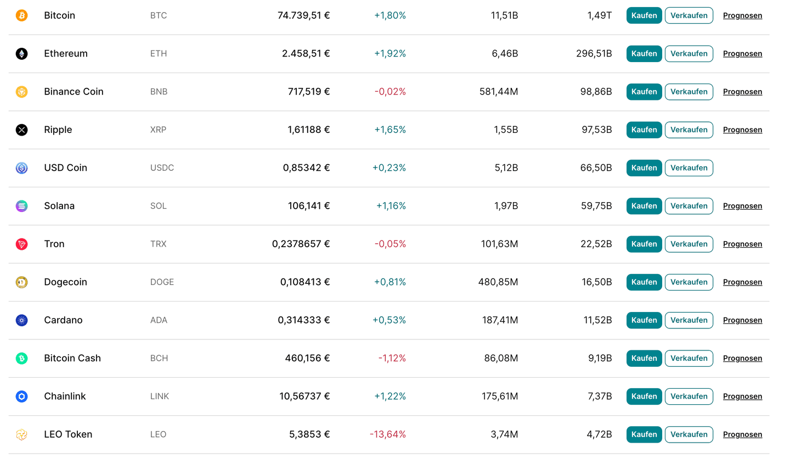
Task: Sell Solana using Verkaufen button
Action: pos(689,206)
